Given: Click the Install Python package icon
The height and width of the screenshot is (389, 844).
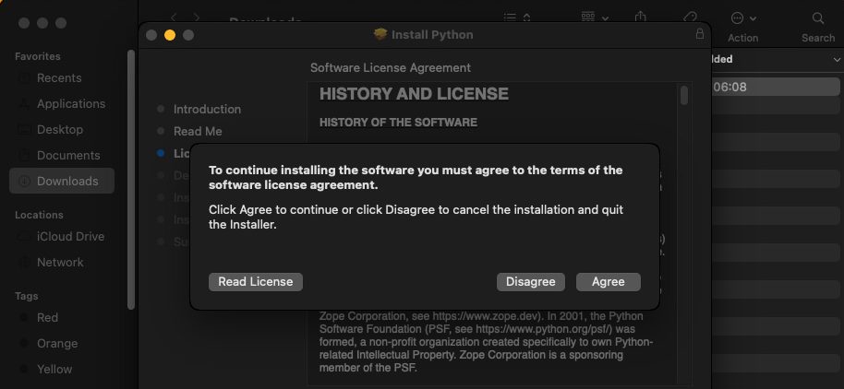Looking at the screenshot, I should point(380,34).
